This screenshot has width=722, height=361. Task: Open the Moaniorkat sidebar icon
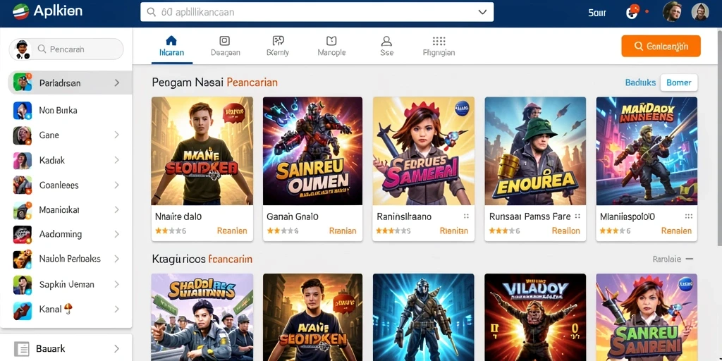tap(22, 210)
